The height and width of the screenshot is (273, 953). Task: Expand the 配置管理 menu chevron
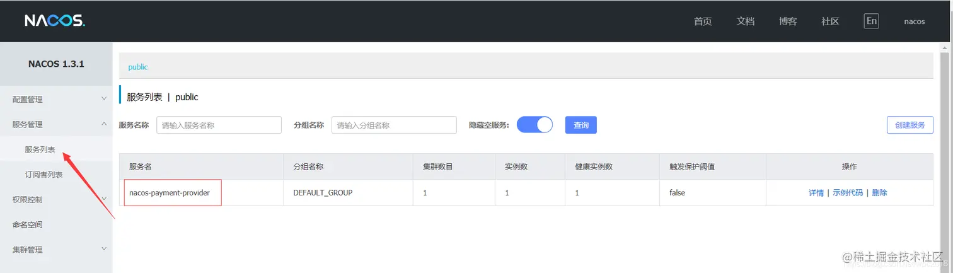pyautogui.click(x=104, y=98)
